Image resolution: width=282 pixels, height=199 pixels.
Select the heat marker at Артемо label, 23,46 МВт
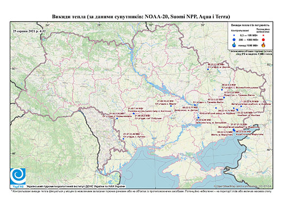[x=124, y=139]
